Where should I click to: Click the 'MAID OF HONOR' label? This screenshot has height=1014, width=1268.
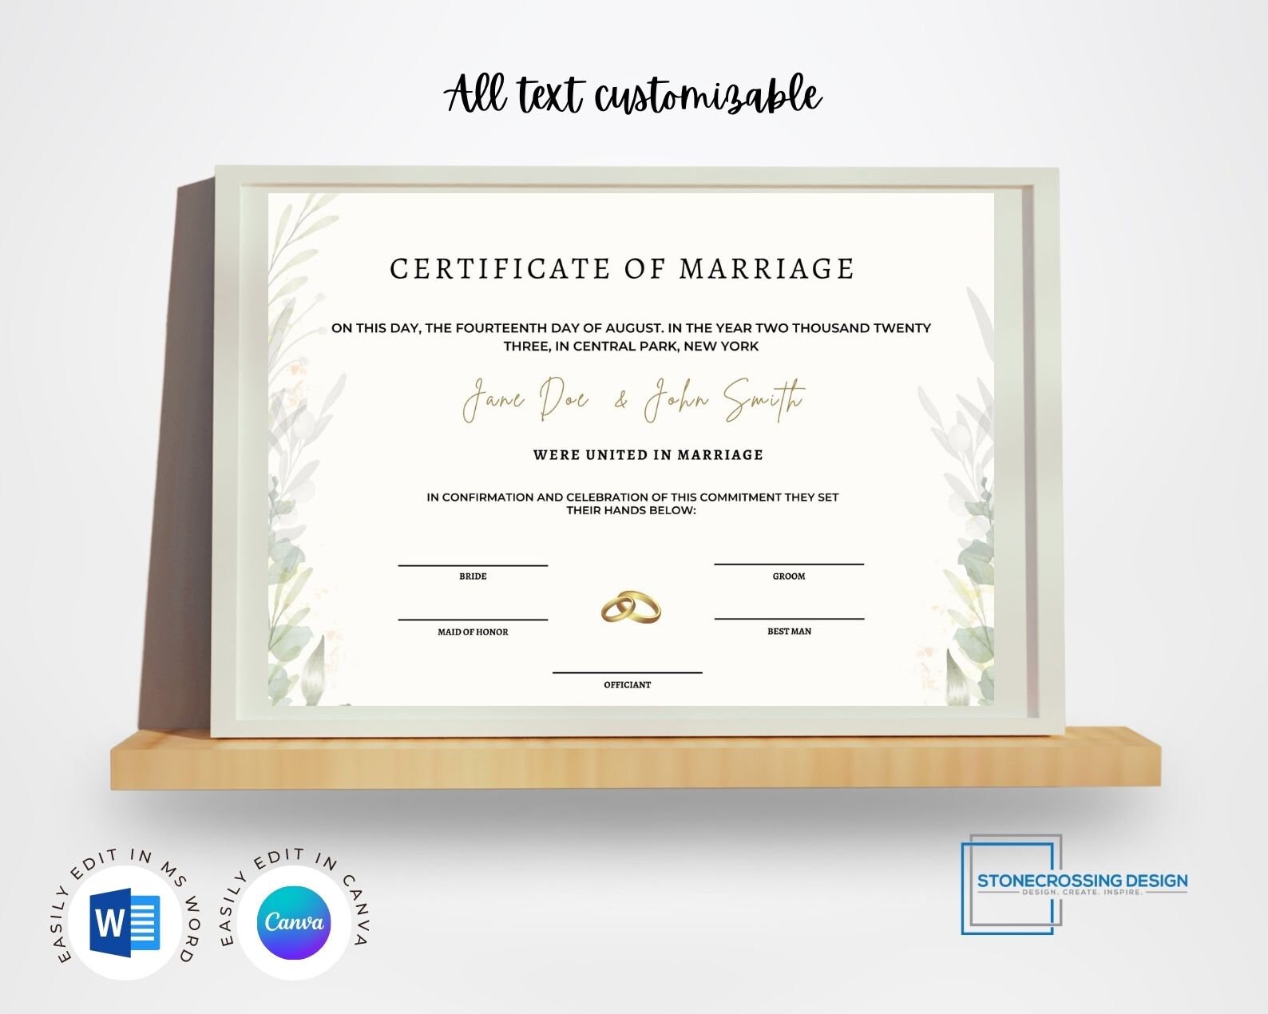[473, 632]
